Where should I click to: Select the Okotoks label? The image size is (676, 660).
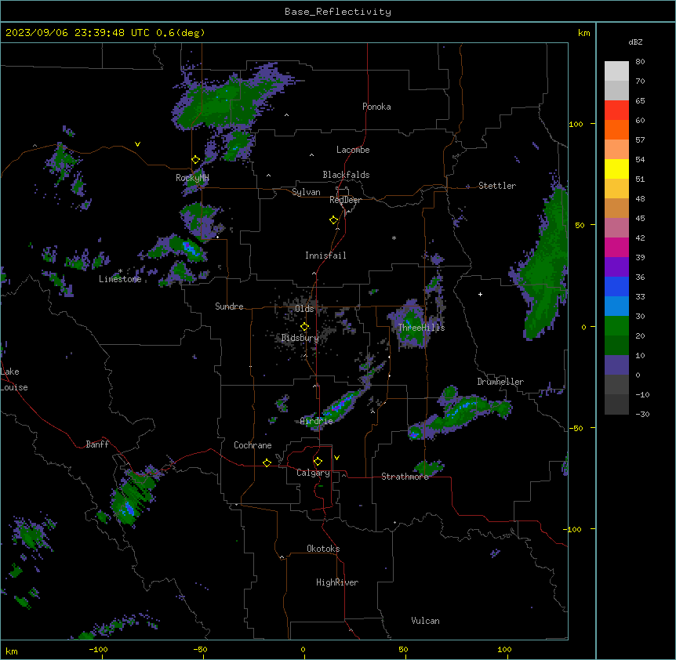click(323, 549)
